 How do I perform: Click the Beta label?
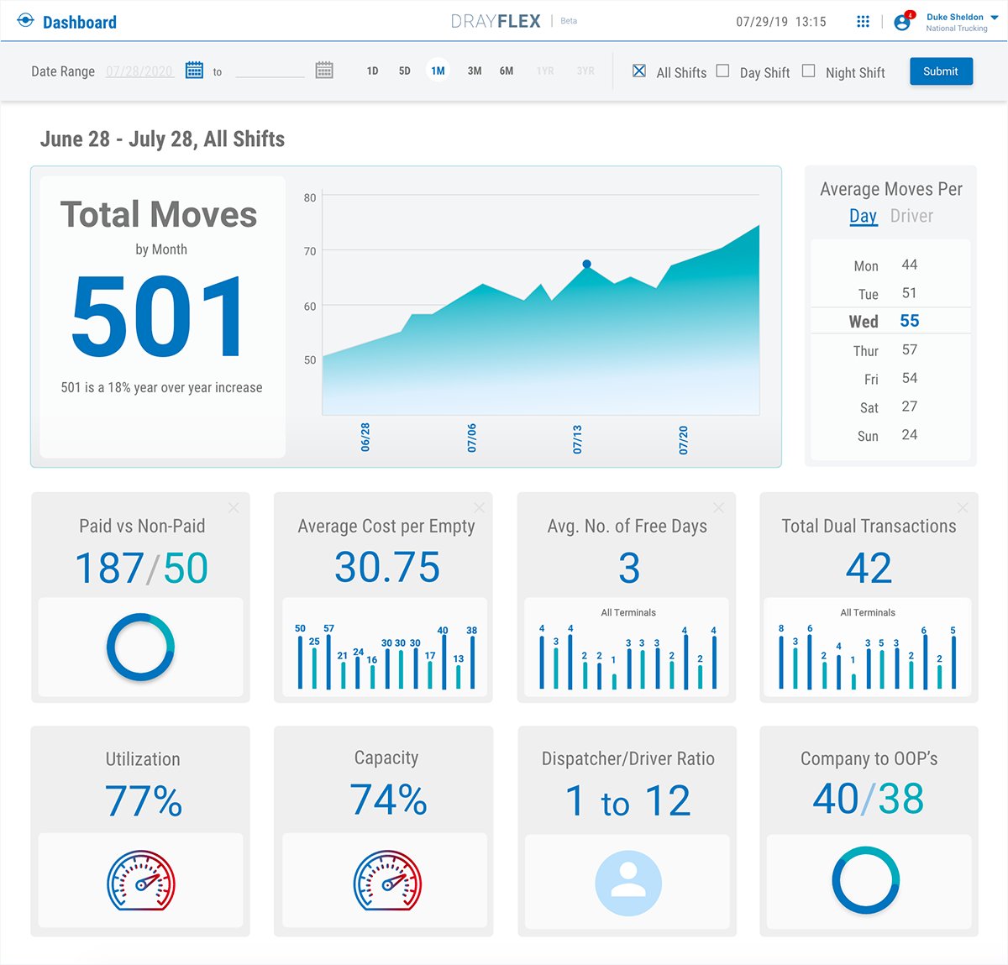pos(569,21)
